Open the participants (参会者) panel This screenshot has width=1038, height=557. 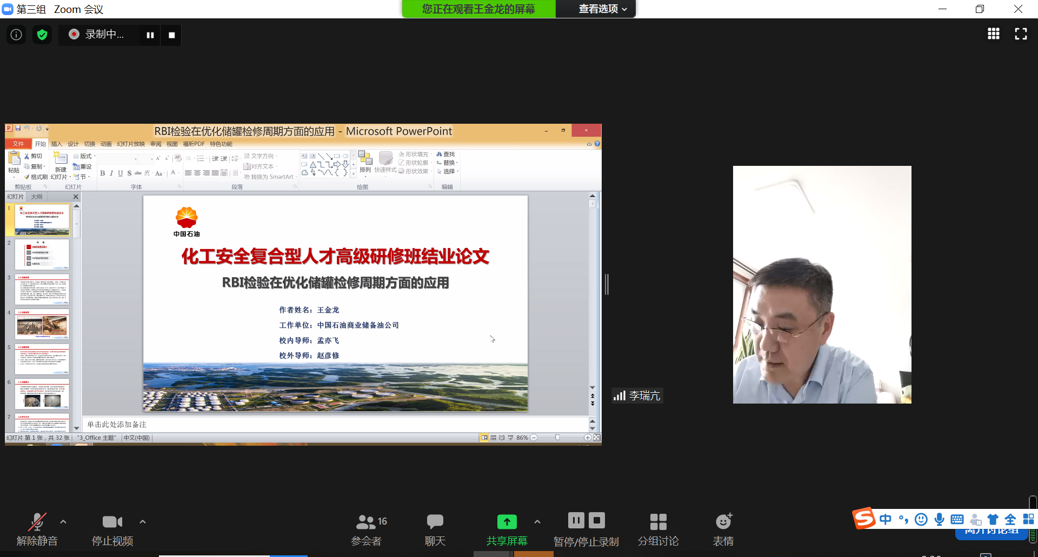367,529
